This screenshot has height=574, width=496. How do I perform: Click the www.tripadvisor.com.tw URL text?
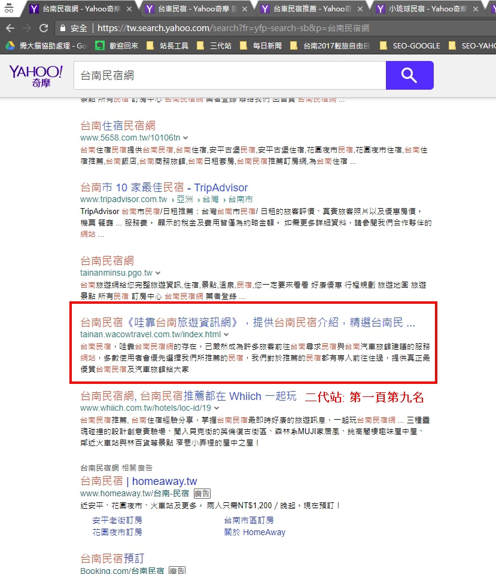[123, 200]
